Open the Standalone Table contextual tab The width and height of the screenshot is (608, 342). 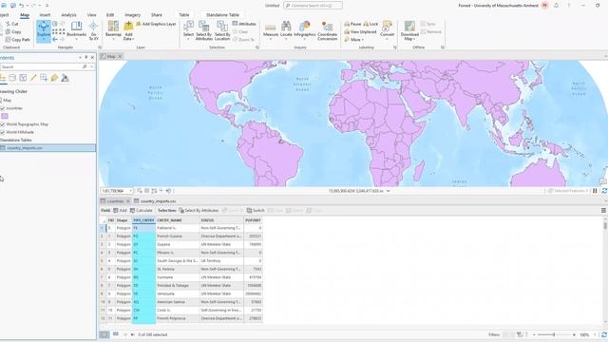[222, 15]
